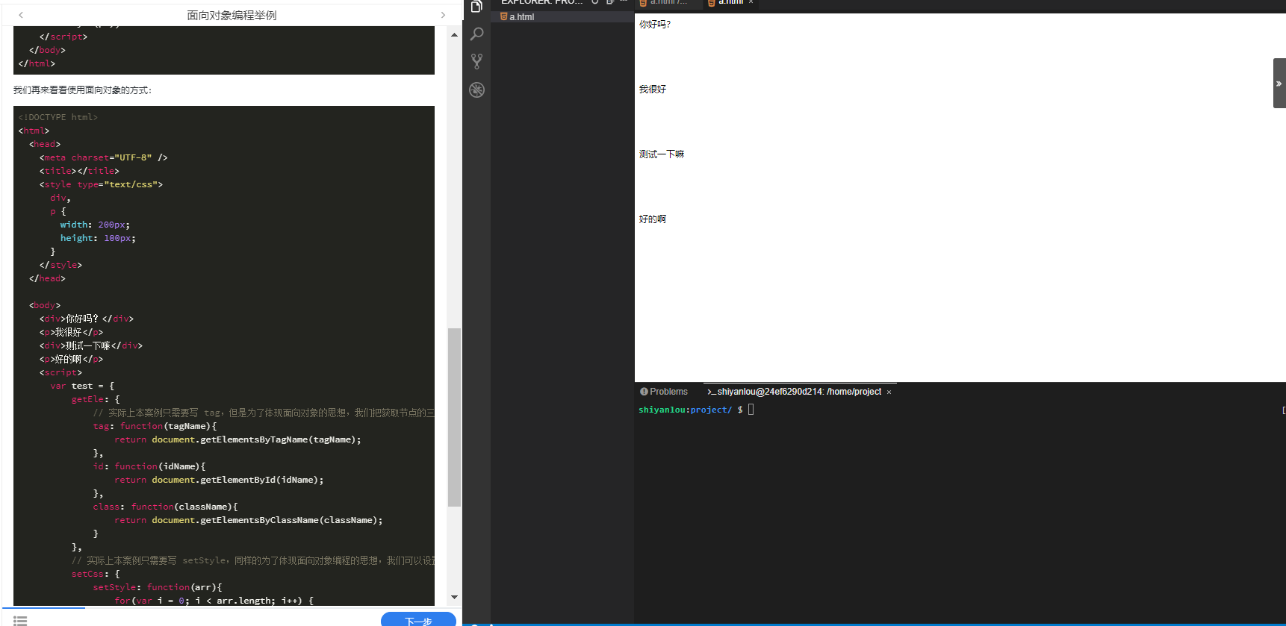The width and height of the screenshot is (1286, 626).
Task: Click the blue 下一步 next step button
Action: (x=418, y=620)
